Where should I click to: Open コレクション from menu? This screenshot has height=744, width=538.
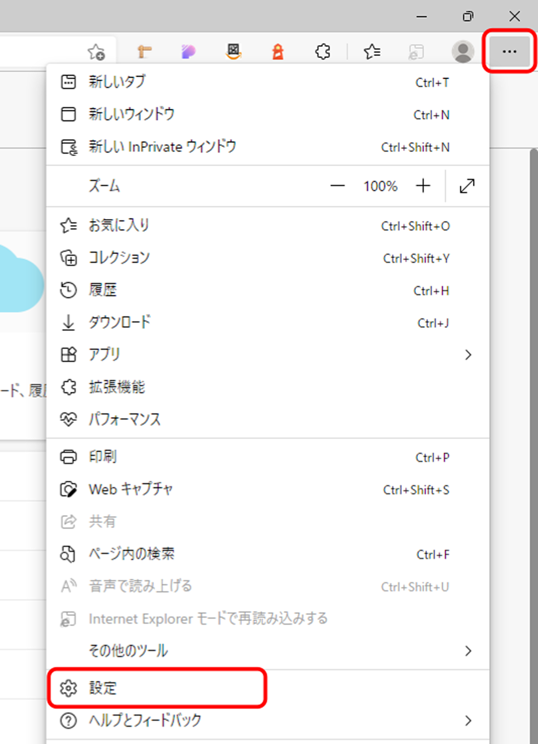coord(268,258)
